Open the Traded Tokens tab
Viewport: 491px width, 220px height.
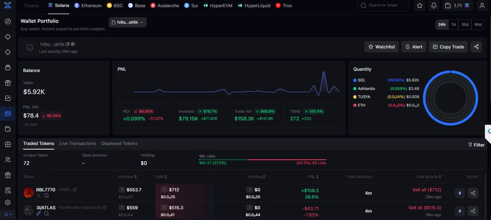click(38, 144)
